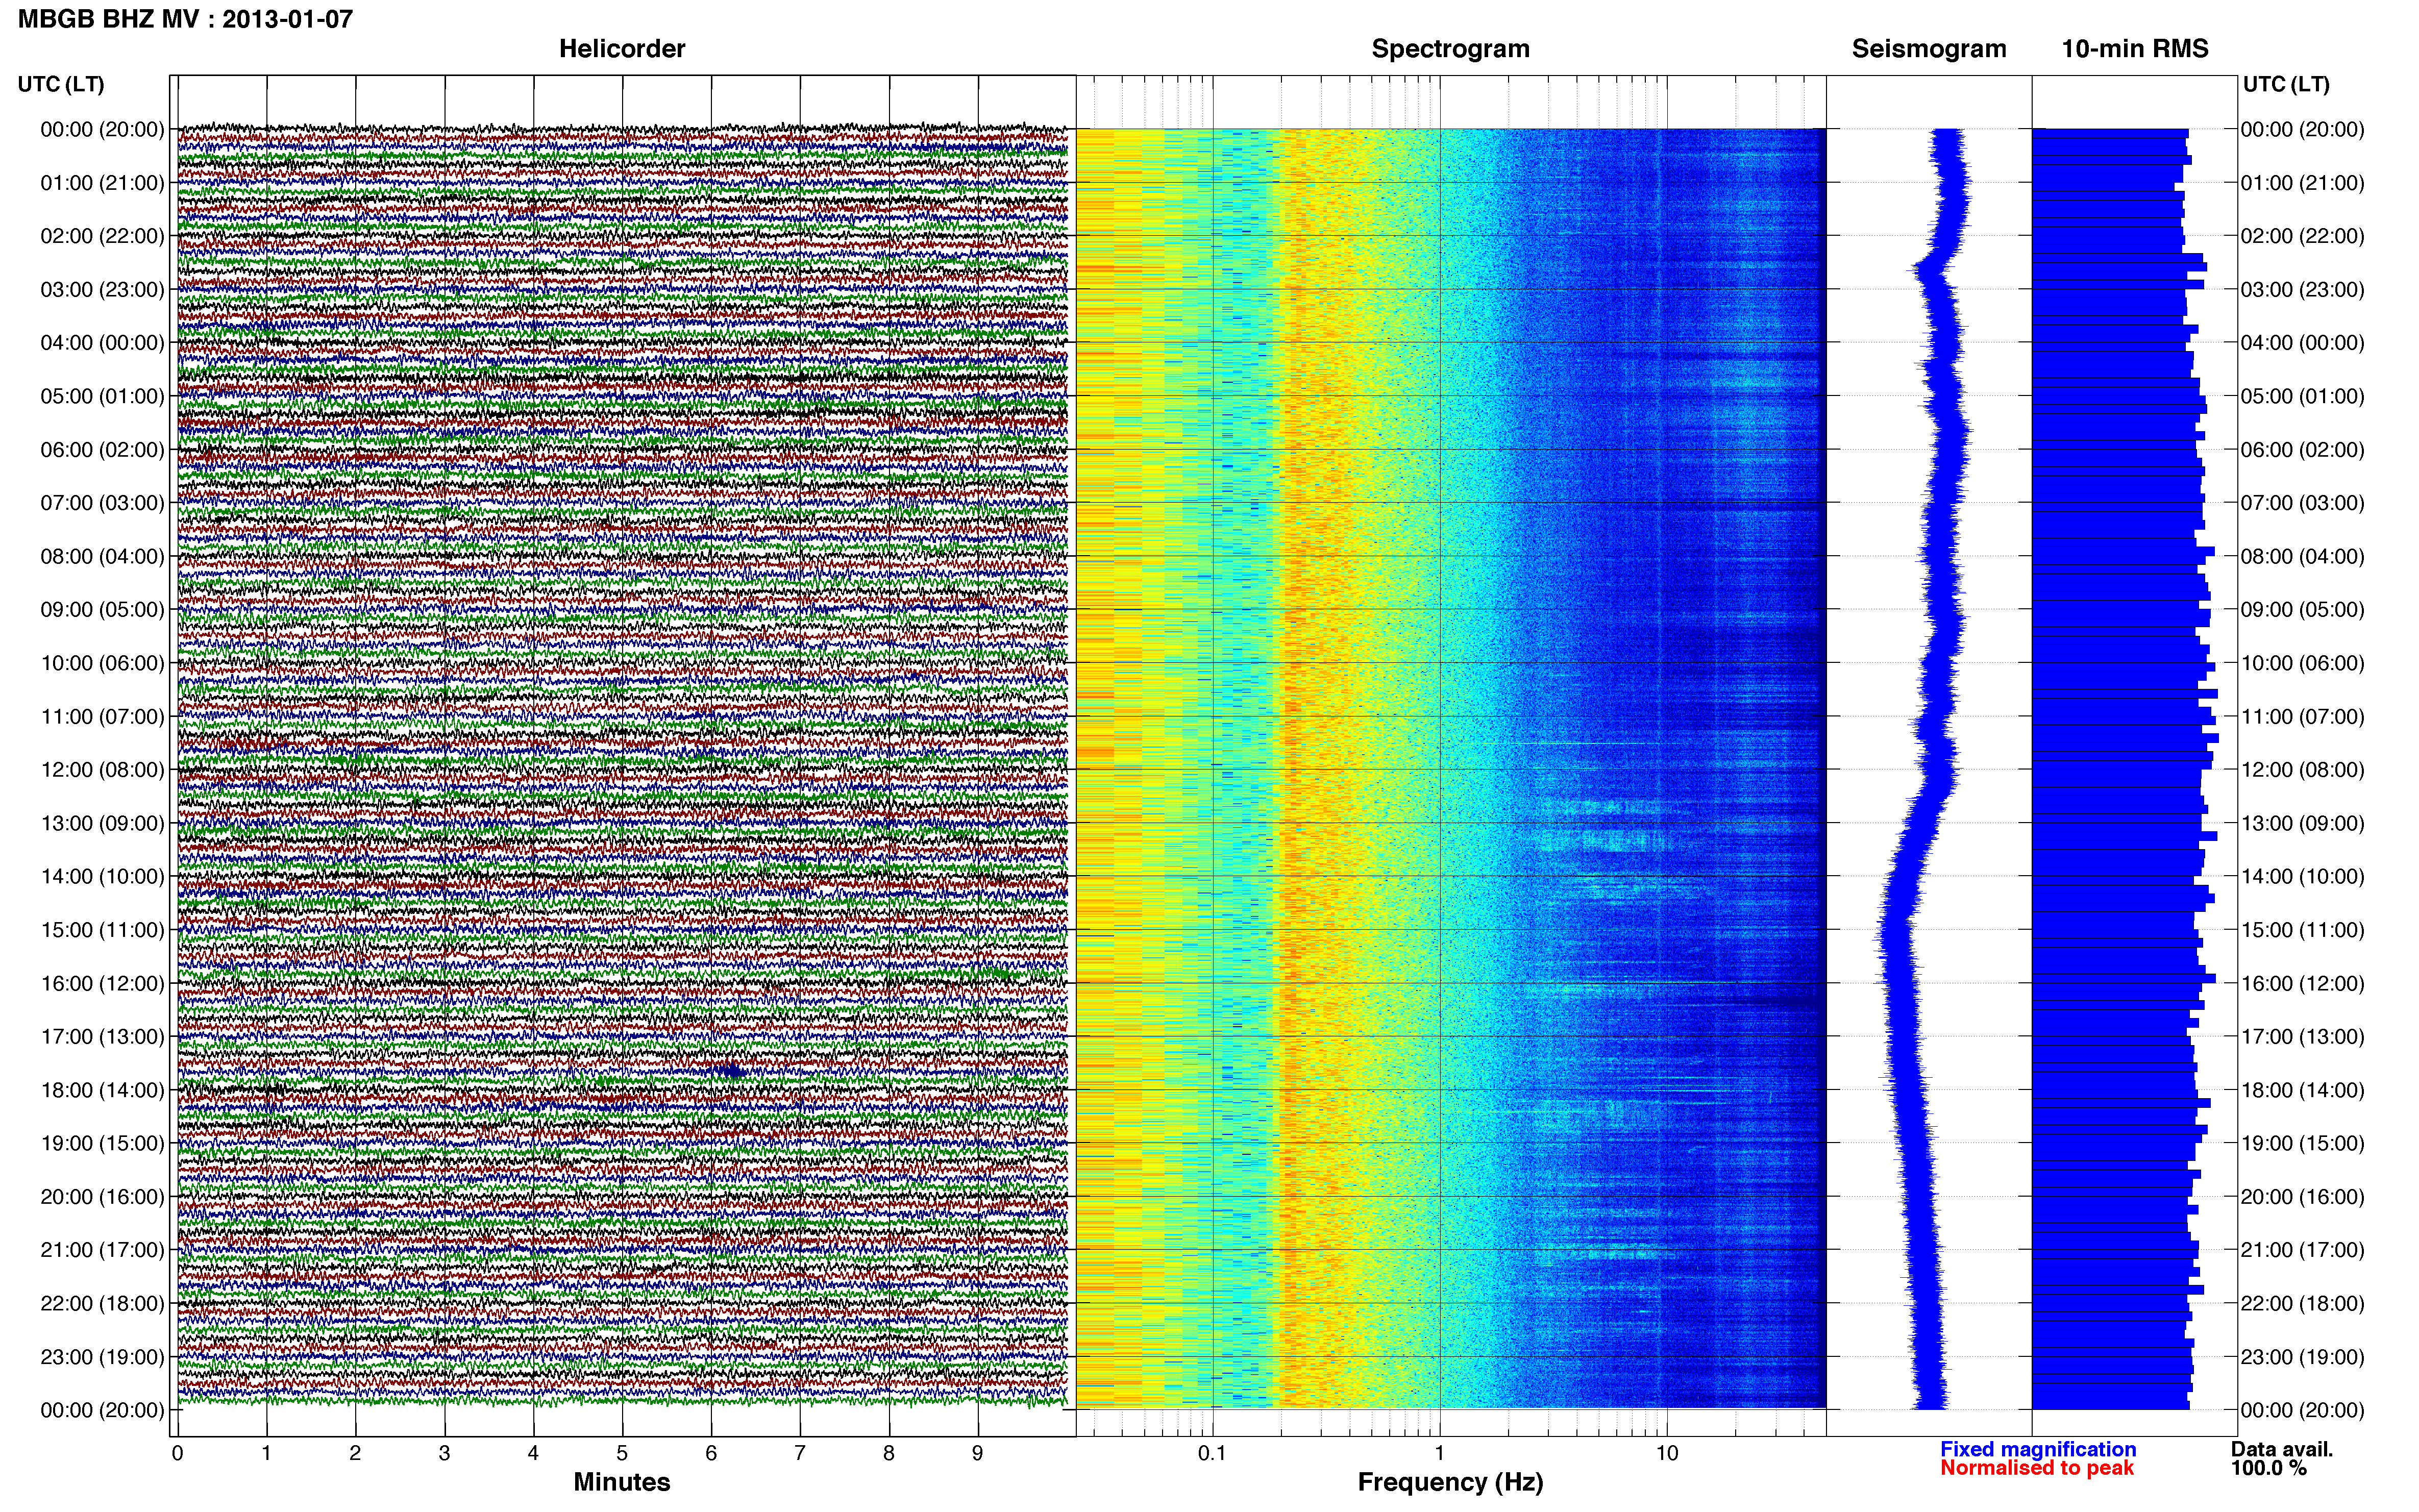2419x1512 pixels.
Task: Click the 1 tick on the Frequency axis
Action: point(1439,1453)
